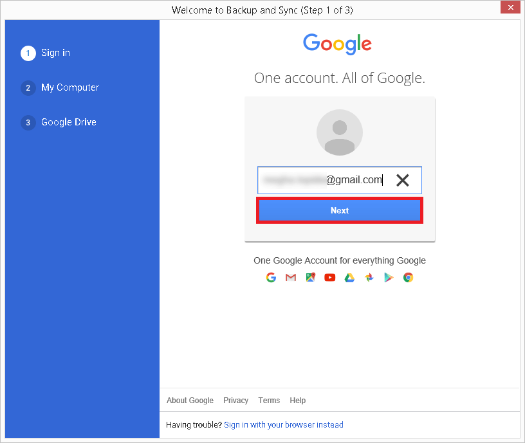Image resolution: width=525 pixels, height=443 pixels.
Task: Select the Gmail icon
Action: point(290,277)
